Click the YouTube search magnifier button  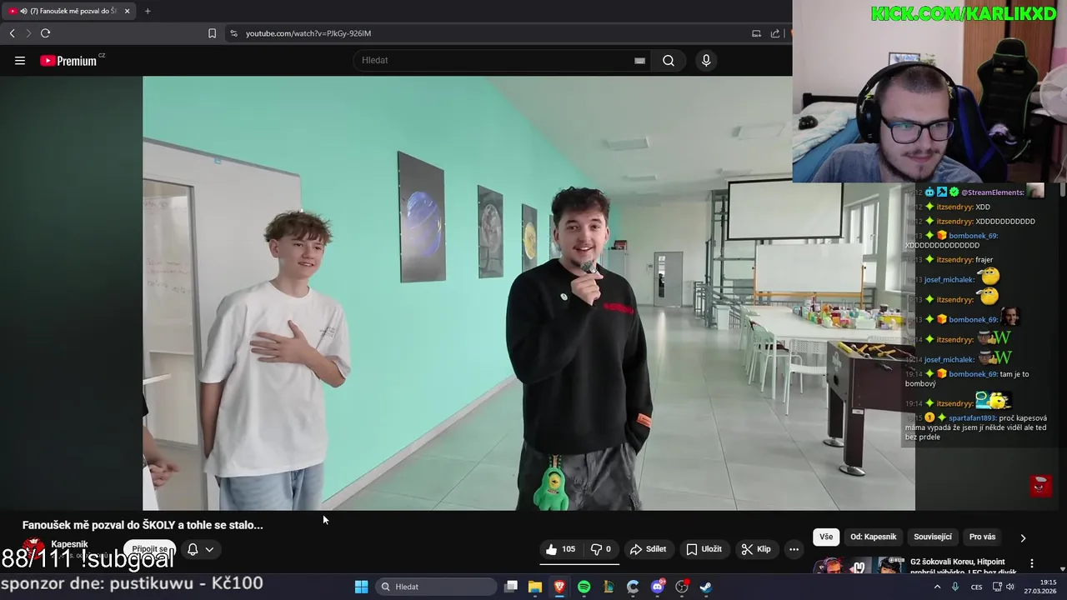click(x=669, y=60)
